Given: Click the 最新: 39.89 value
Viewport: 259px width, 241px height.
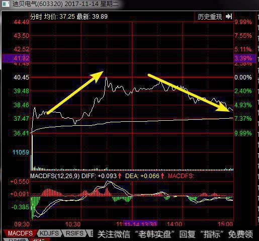Looking at the screenshot, I should [92, 17].
